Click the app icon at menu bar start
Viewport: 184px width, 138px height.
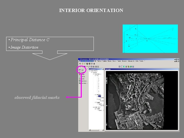79,61
